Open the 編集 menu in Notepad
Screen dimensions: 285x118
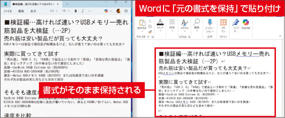click(x=21, y=11)
